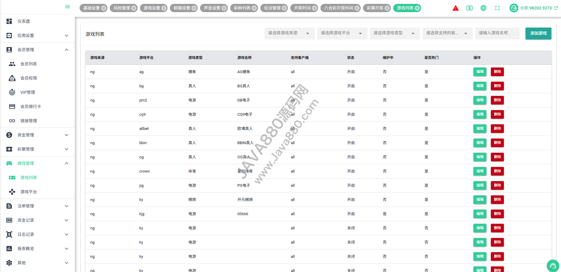
Task: Click the 资金管理 dollar icon
Action: click(x=9, y=135)
